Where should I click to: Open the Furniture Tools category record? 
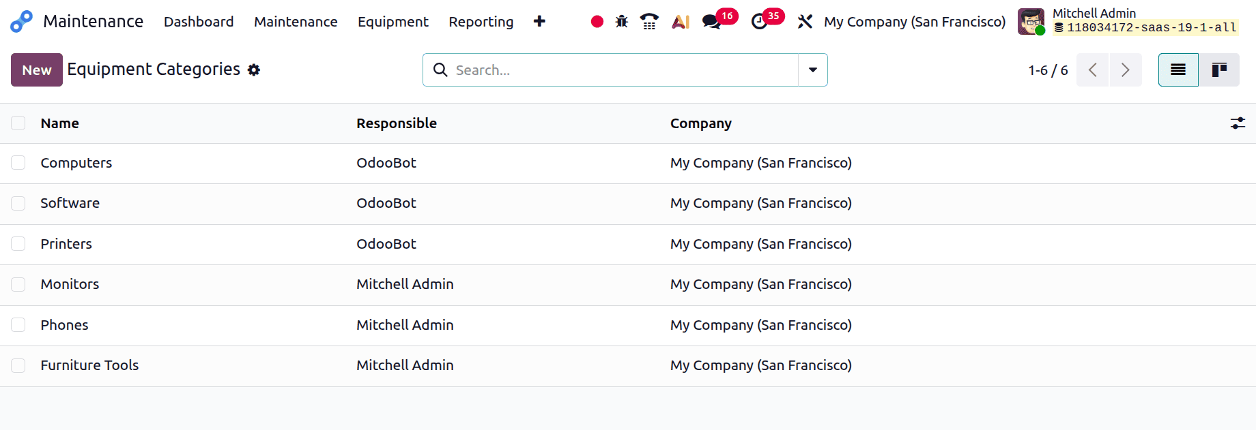pos(89,365)
